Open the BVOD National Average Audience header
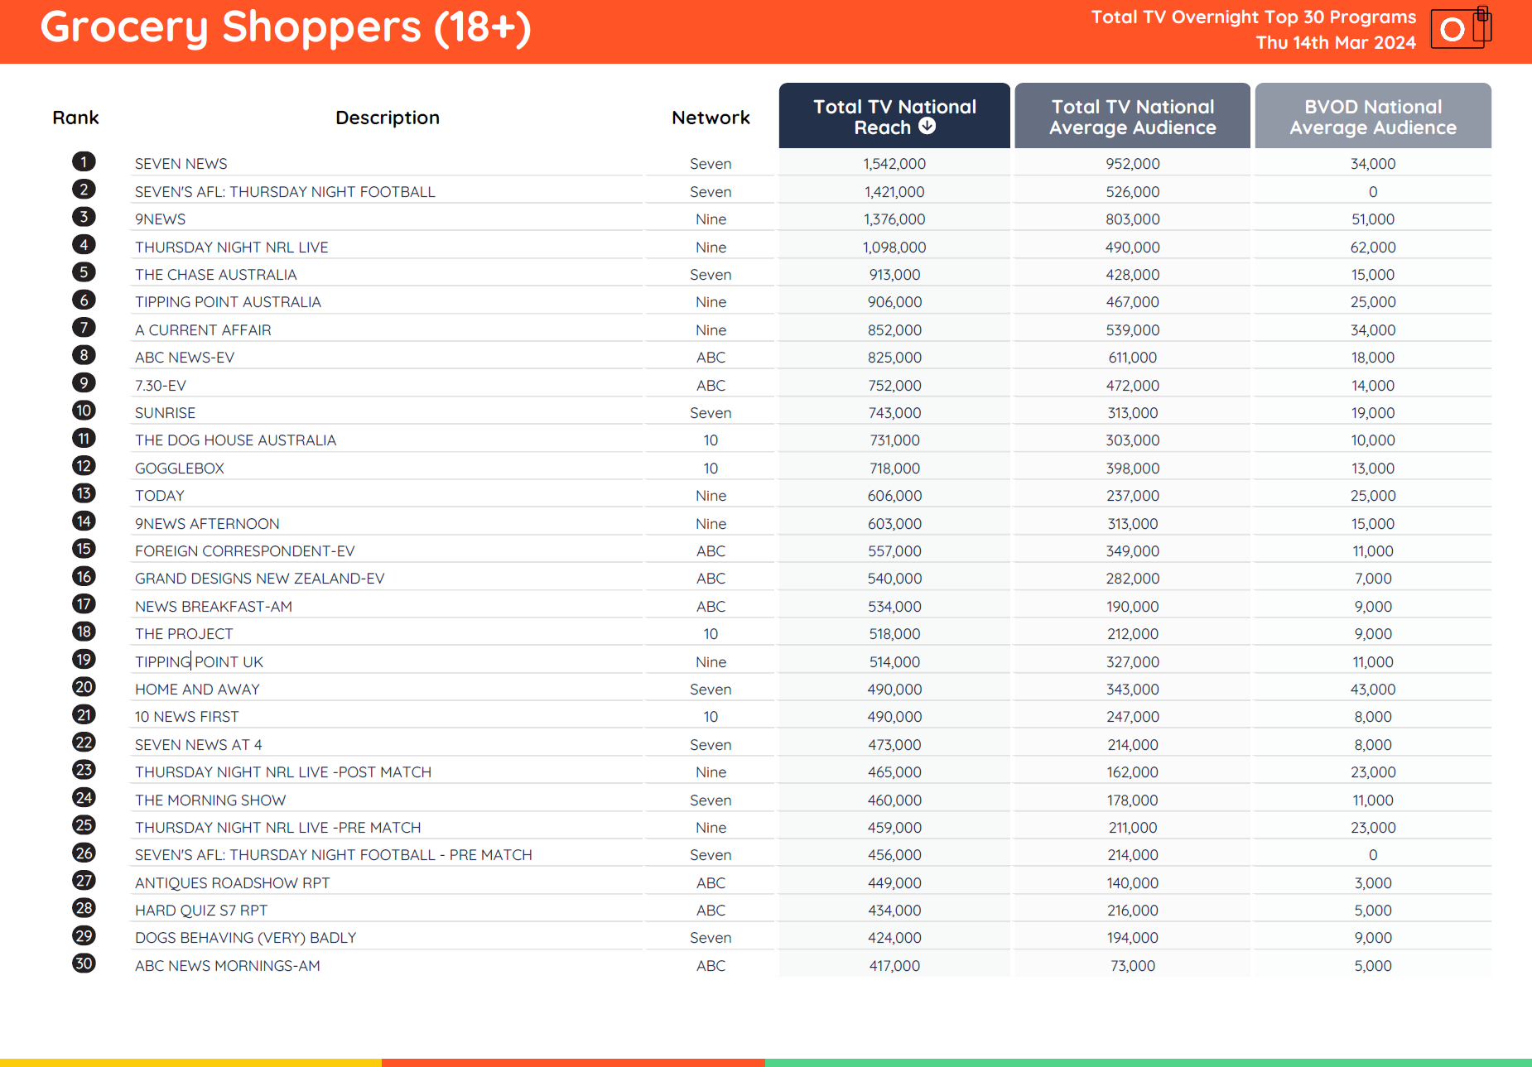The image size is (1532, 1067). point(1372,117)
